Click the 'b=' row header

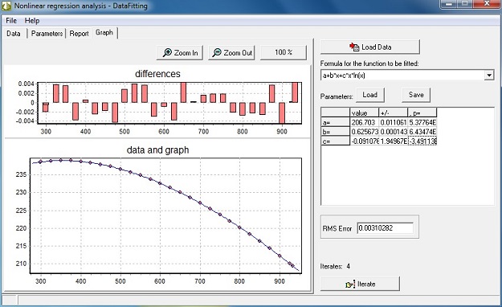pos(335,132)
